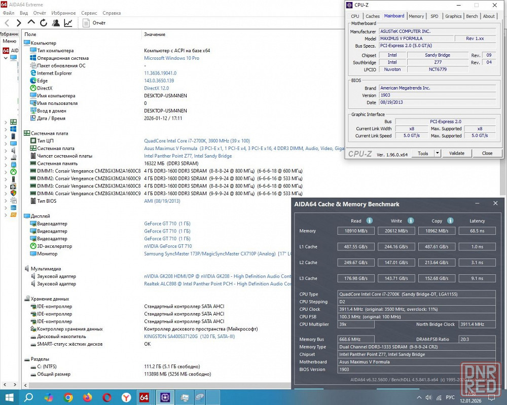Viewport: 507px width, 405px height.
Task: Open the user/remote icon in the toolbar
Action: (x=56, y=23)
